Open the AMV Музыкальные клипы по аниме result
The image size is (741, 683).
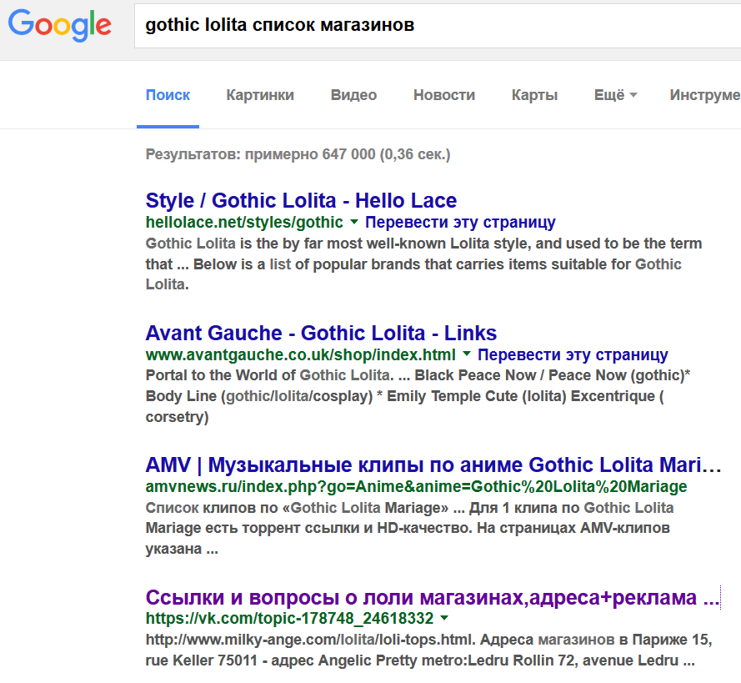433,465
